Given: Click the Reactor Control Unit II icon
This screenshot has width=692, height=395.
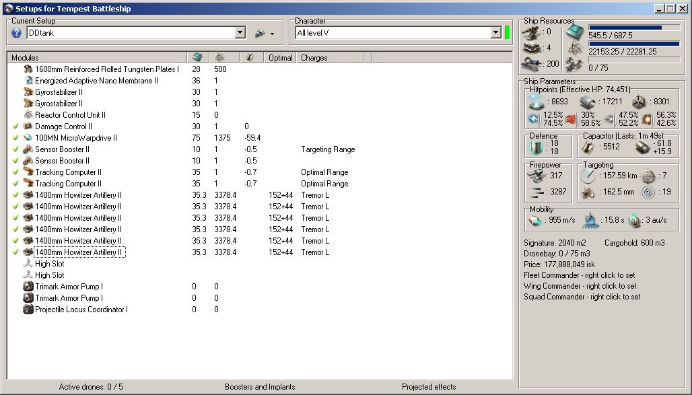Looking at the screenshot, I should [x=28, y=115].
